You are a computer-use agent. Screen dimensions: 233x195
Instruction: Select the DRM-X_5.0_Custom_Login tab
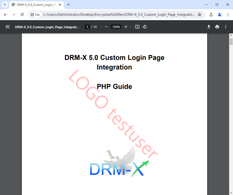pos(36,5)
